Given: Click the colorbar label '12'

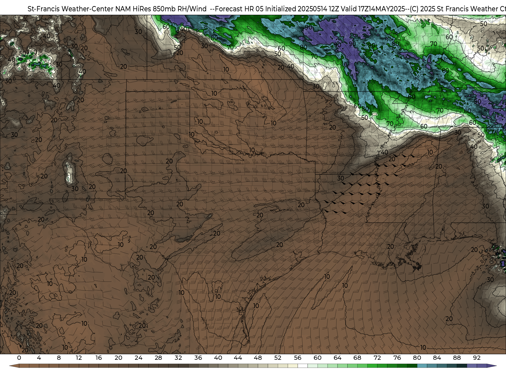Looking at the screenshot, I should point(79,358).
